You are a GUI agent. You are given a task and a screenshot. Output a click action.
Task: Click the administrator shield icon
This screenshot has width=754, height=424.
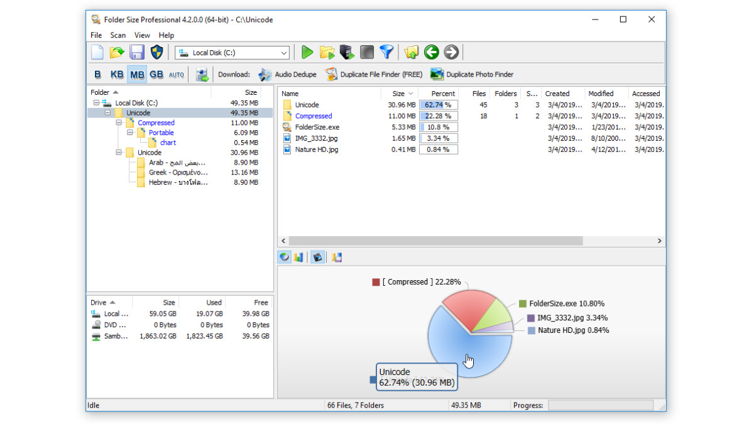(156, 53)
